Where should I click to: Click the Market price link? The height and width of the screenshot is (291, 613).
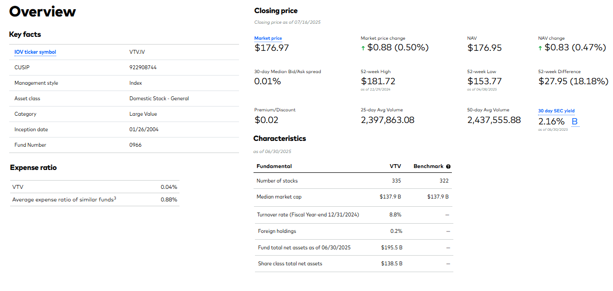(x=268, y=38)
